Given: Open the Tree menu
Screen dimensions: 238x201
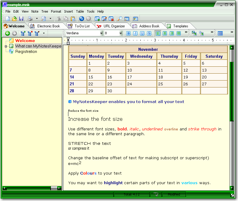Looking at the screenshot, I should pos(45,11).
